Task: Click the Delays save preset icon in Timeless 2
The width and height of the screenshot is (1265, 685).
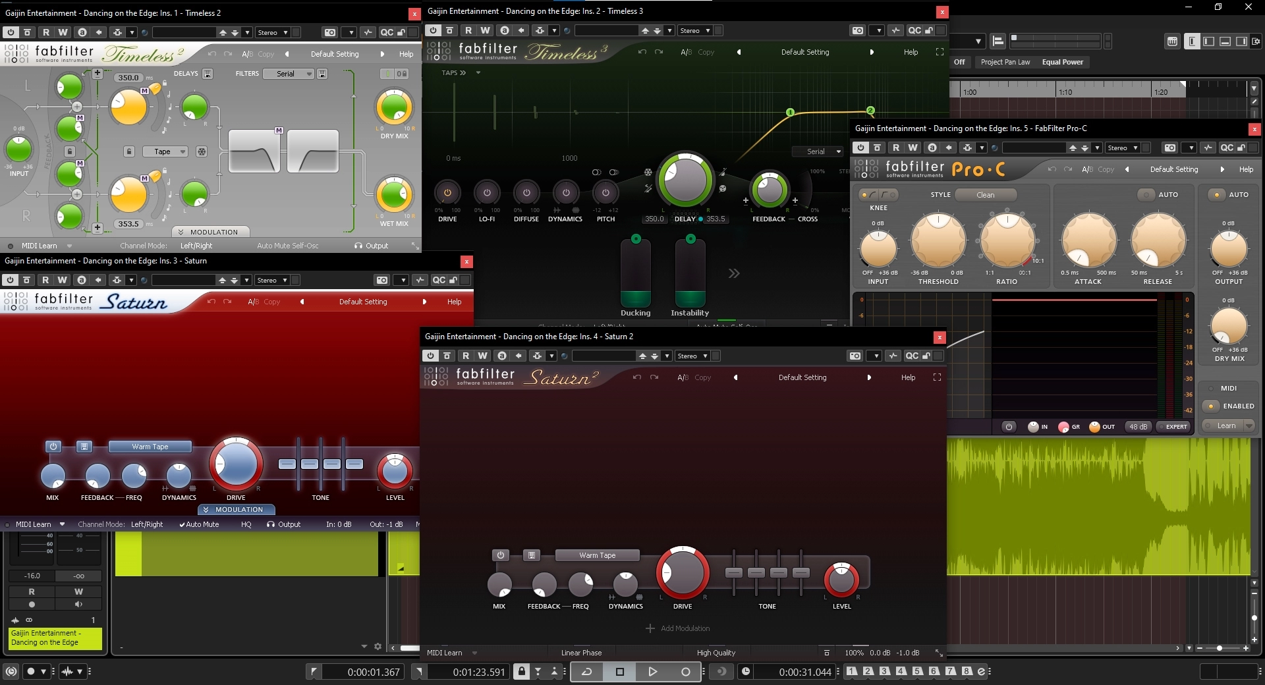Action: click(x=208, y=74)
